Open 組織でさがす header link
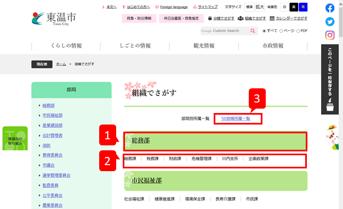This screenshot has height=209, width=343. 255,19
